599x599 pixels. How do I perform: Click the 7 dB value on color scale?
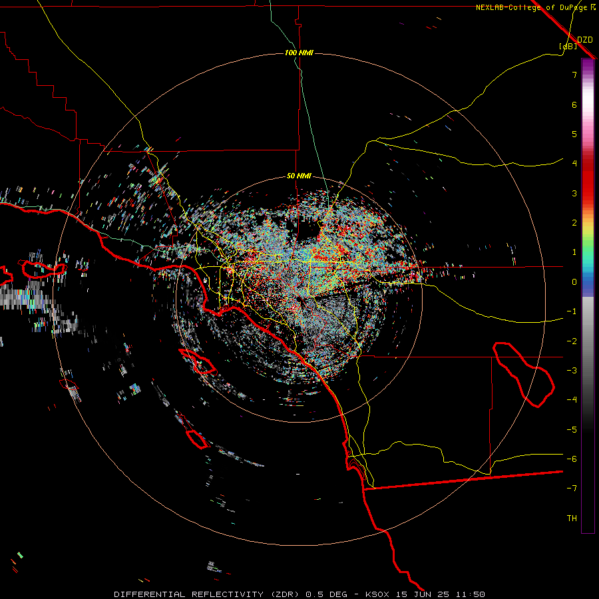coord(574,75)
